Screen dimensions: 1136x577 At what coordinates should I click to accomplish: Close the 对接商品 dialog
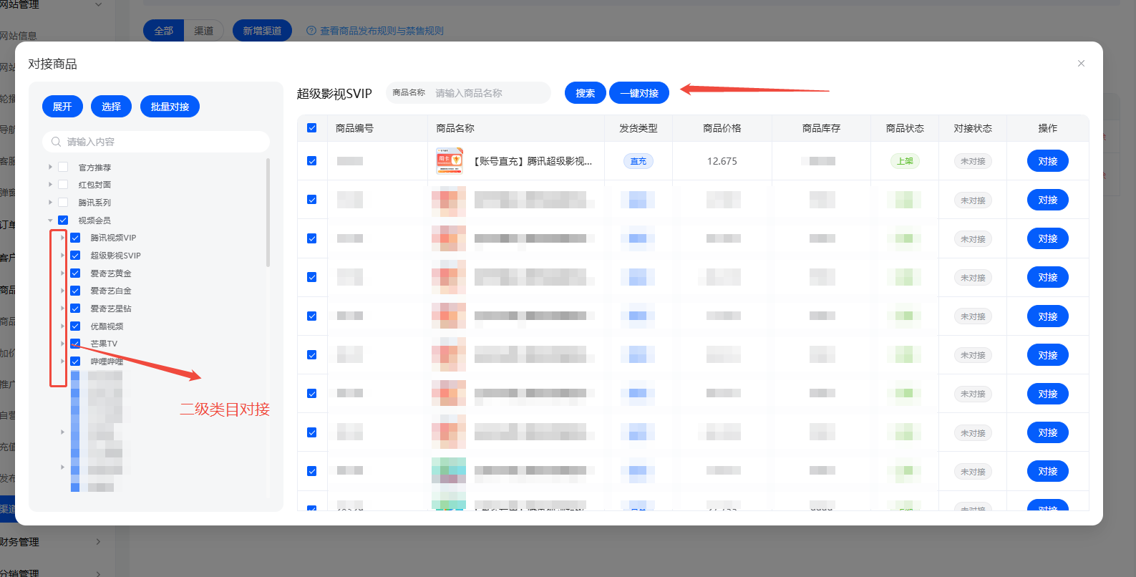[x=1081, y=64]
